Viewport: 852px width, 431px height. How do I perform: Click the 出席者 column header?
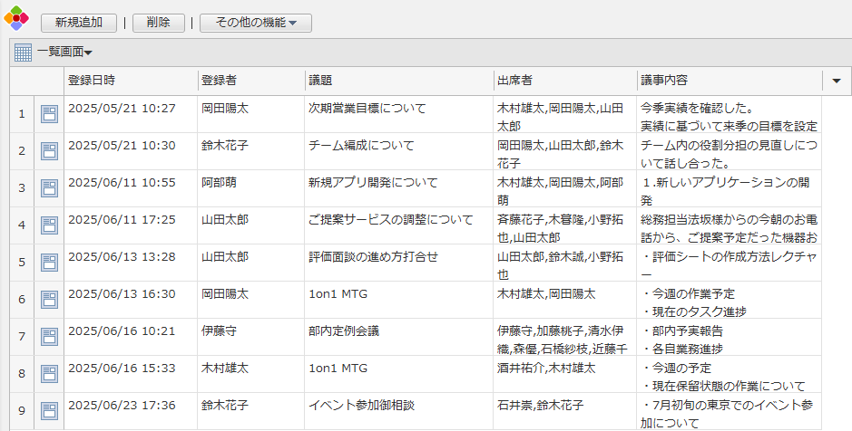coord(514,81)
